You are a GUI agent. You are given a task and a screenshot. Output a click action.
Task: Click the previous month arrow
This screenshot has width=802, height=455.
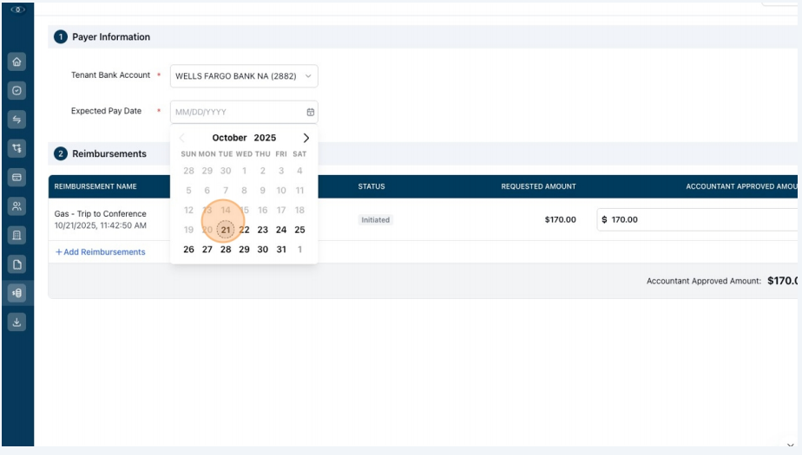(182, 138)
